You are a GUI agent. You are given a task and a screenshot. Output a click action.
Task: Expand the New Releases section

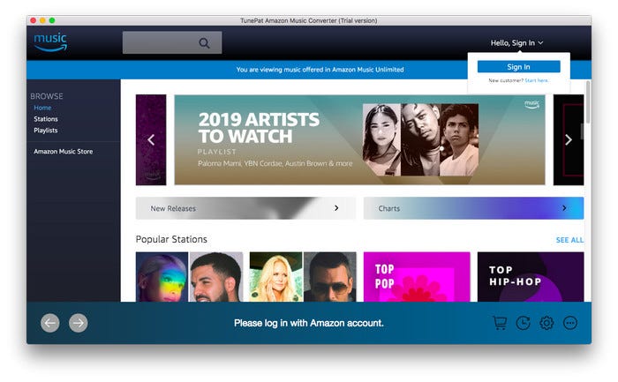(245, 208)
